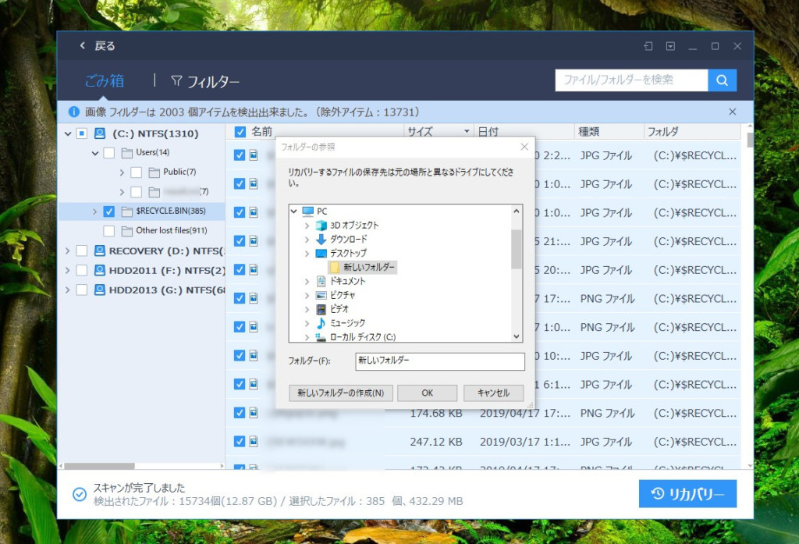Click the HDD2013 (G:) drive icon
Image resolution: width=799 pixels, height=544 pixels.
[x=100, y=290]
